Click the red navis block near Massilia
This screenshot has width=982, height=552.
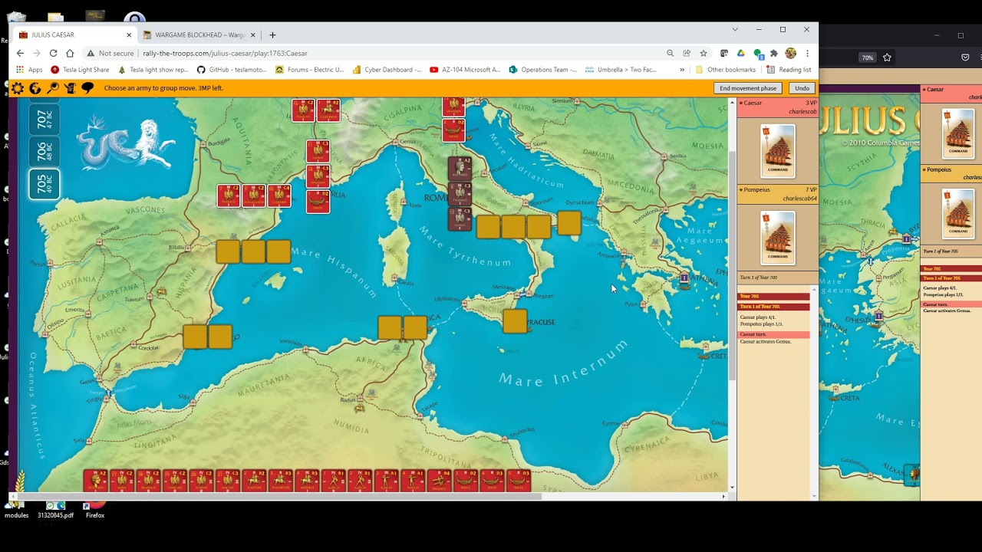coord(318,202)
